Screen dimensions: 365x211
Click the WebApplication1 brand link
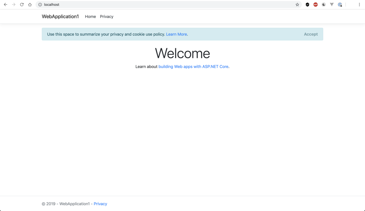60,17
